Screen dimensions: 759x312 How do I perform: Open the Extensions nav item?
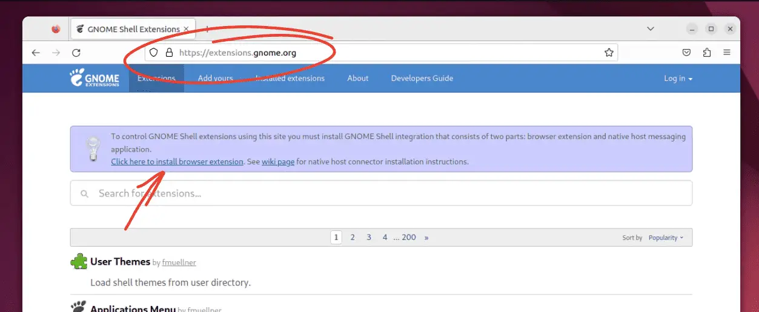[x=156, y=78]
